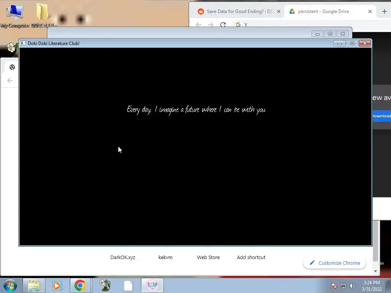This screenshot has width=391, height=293.
Task: Open Action Center flag in system tray
Action: [x=334, y=286]
